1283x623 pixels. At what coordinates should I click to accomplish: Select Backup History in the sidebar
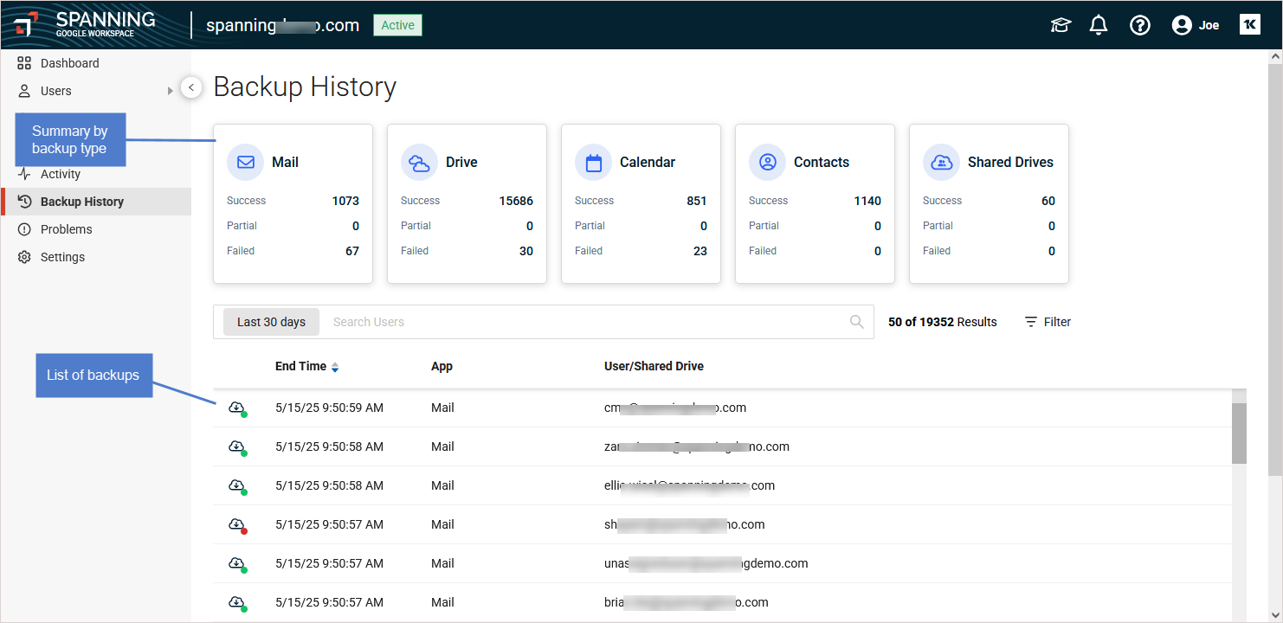pos(95,202)
